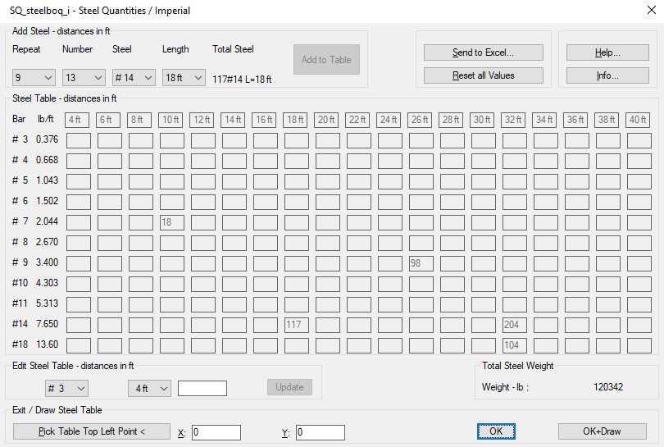The height and width of the screenshot is (447, 664).
Task: Click the OK+Draw button
Action: point(602,431)
